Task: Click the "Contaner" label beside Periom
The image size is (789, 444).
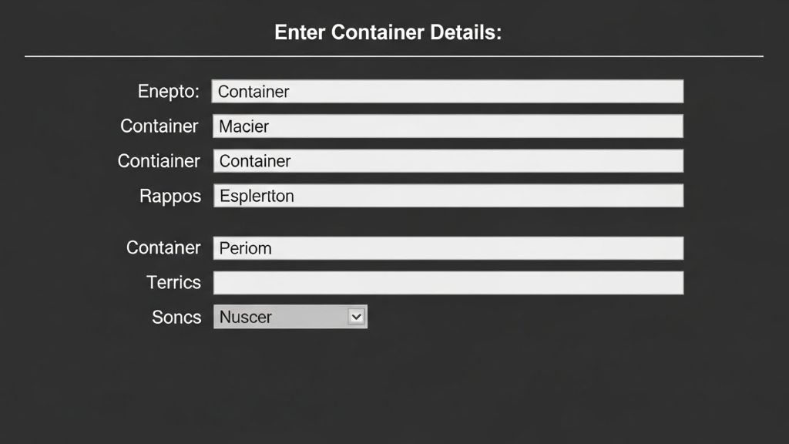Action: (163, 248)
